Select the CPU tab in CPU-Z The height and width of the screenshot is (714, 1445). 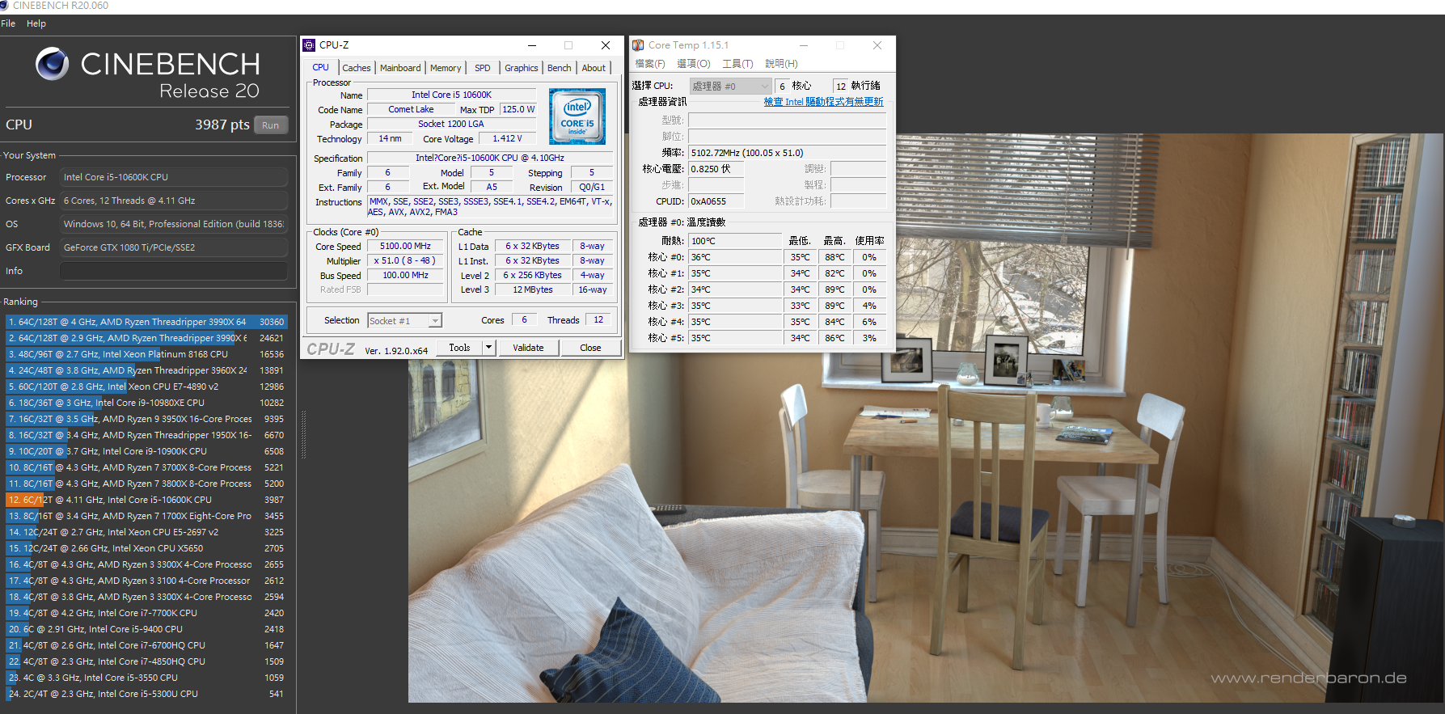click(321, 67)
